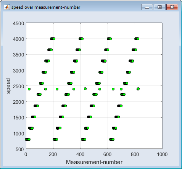Click the 400 x-axis tick label

click(x=80, y=155)
